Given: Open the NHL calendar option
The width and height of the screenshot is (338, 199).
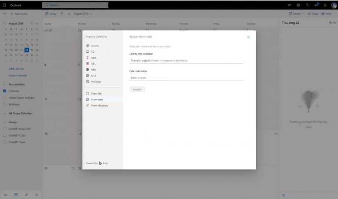Looking at the screenshot, I should 91,70.
